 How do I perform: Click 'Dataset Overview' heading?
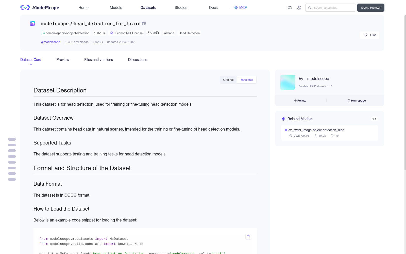coord(54,118)
